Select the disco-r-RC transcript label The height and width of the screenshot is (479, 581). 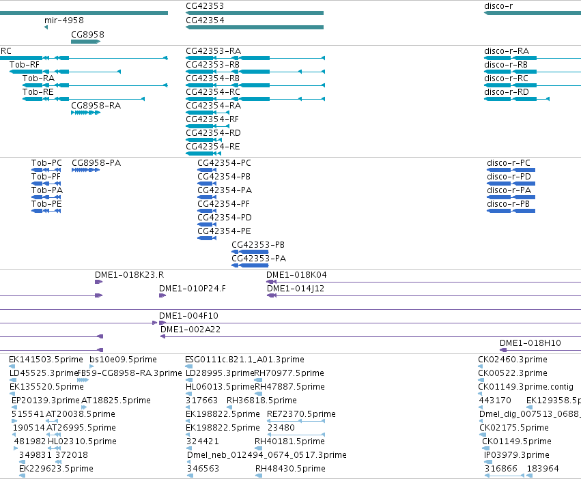506,78
